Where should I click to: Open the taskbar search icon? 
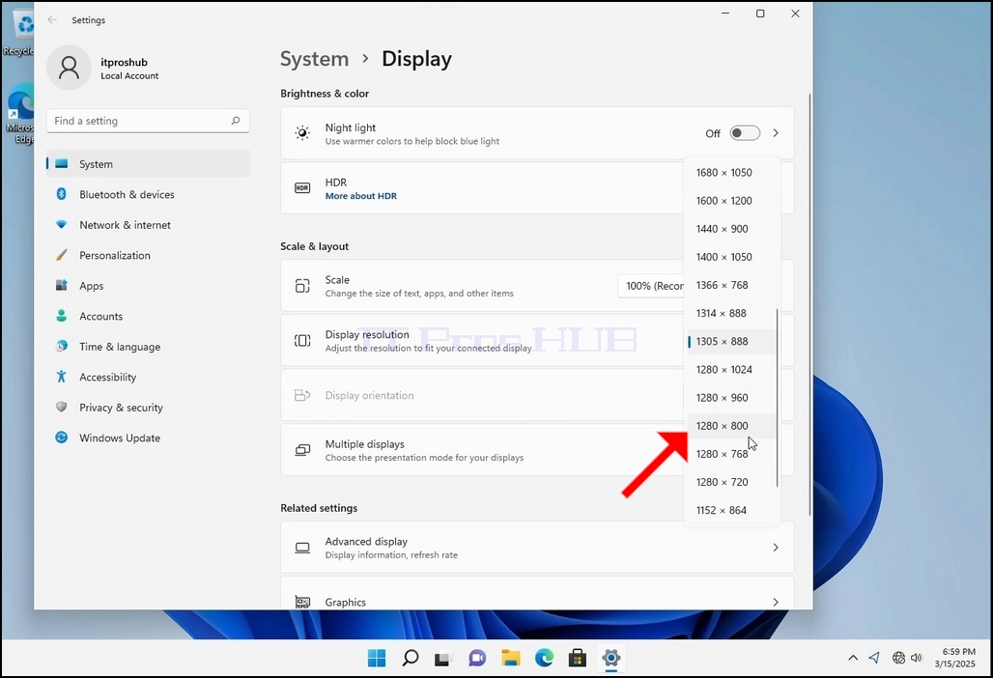click(x=411, y=659)
